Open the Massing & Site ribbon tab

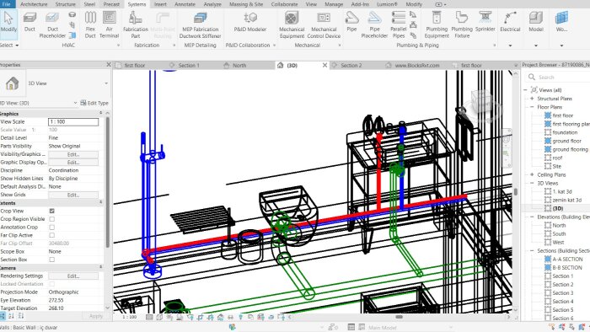coord(246,4)
